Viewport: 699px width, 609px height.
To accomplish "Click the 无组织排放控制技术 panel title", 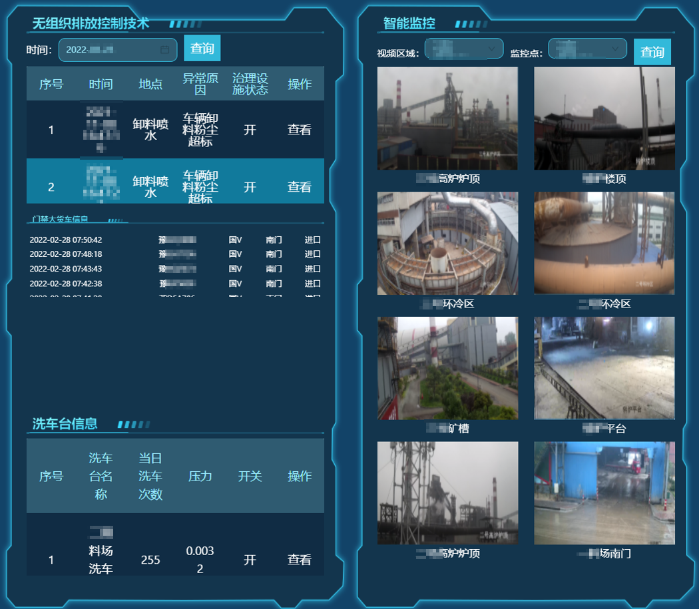I will coord(91,23).
